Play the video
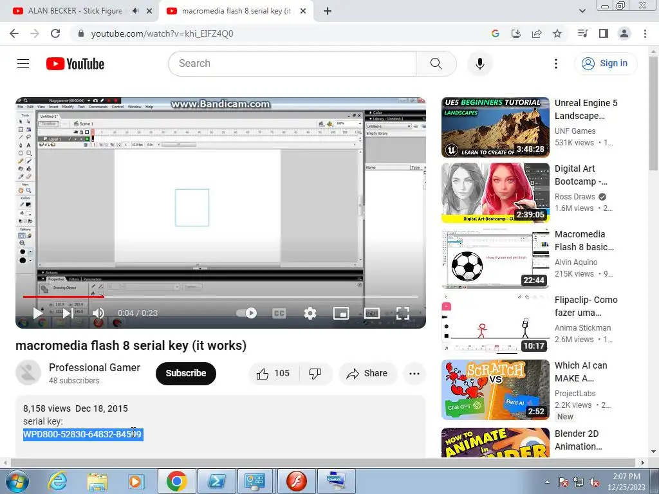 [38, 313]
